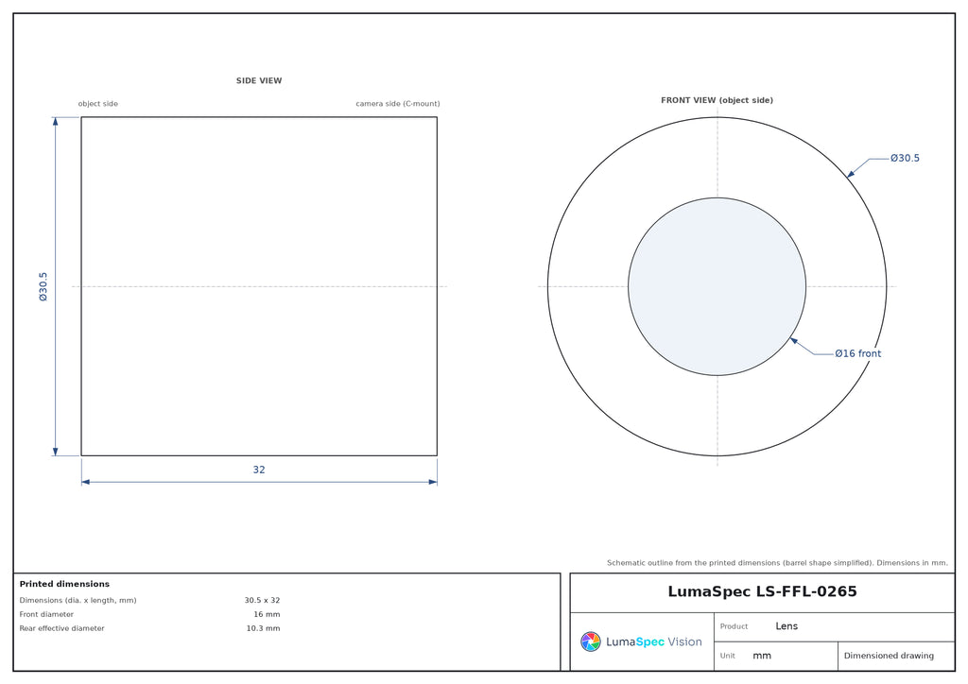Select the "30.5 x 32" value
The width and height of the screenshot is (968, 684).
pos(262,600)
